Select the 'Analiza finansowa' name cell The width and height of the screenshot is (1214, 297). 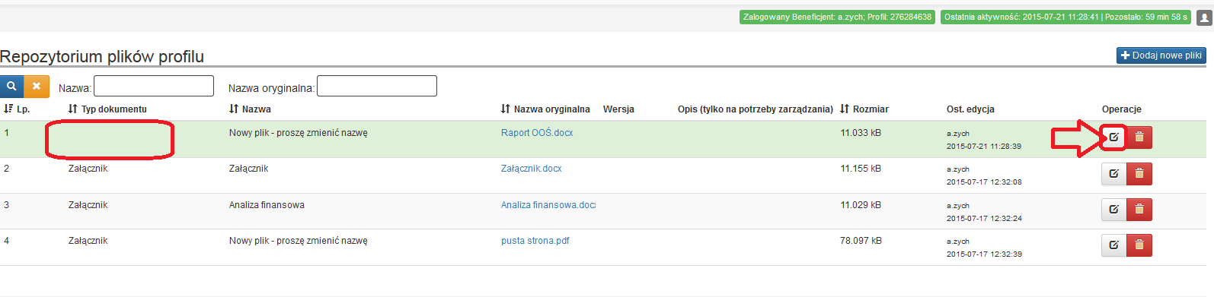(267, 205)
